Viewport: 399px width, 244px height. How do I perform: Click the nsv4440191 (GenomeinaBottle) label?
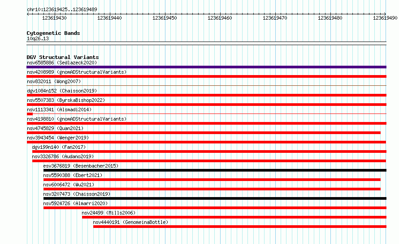point(130,222)
